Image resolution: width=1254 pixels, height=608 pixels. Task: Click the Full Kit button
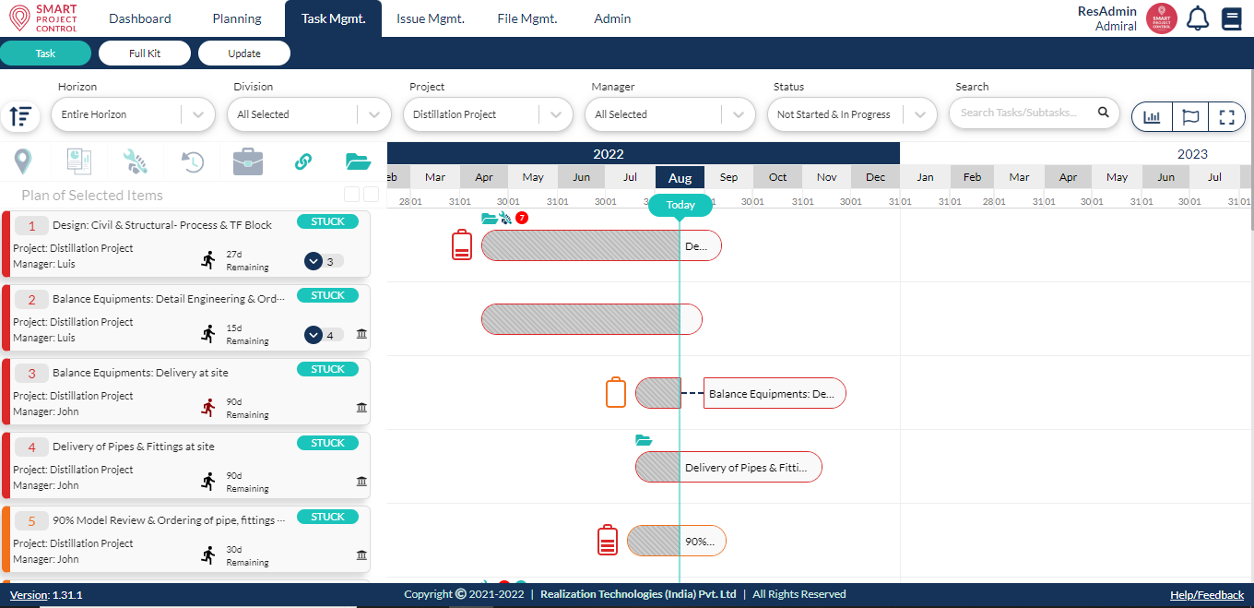point(145,53)
